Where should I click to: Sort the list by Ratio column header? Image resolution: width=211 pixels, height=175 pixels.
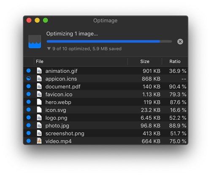(175, 61)
